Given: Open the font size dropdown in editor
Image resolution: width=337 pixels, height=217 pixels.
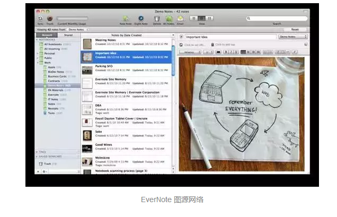Looking at the screenshot, I should pyautogui.click(x=208, y=52).
